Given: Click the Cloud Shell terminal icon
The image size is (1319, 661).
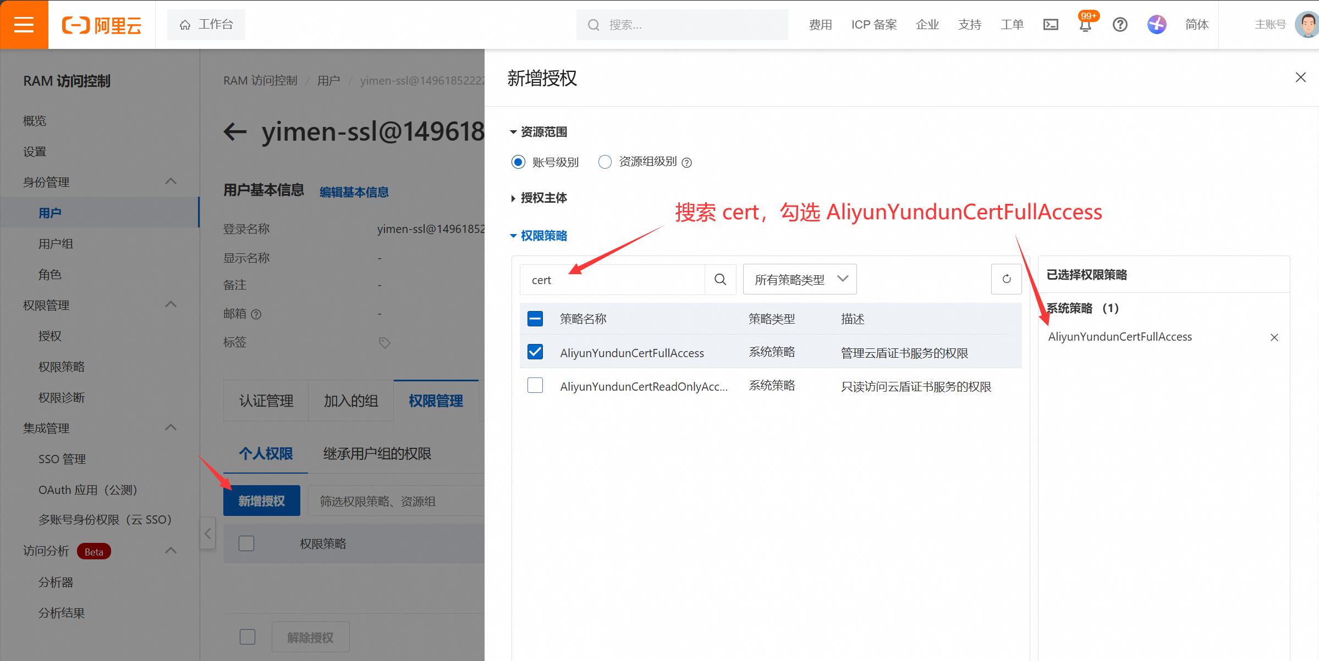Looking at the screenshot, I should (1051, 25).
